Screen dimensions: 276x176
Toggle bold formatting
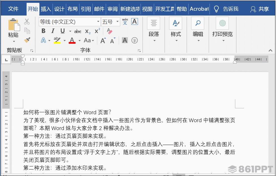coord(44,31)
